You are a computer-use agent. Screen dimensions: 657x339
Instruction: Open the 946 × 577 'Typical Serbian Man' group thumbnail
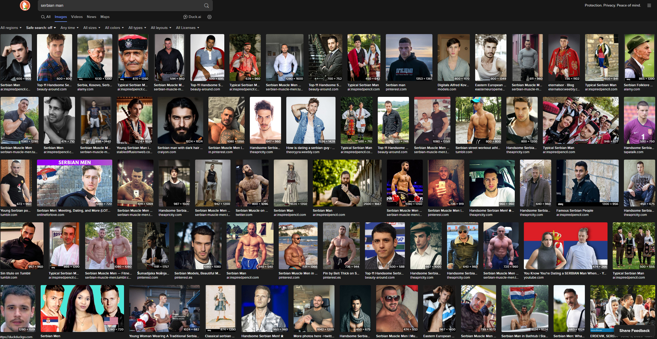581,120
